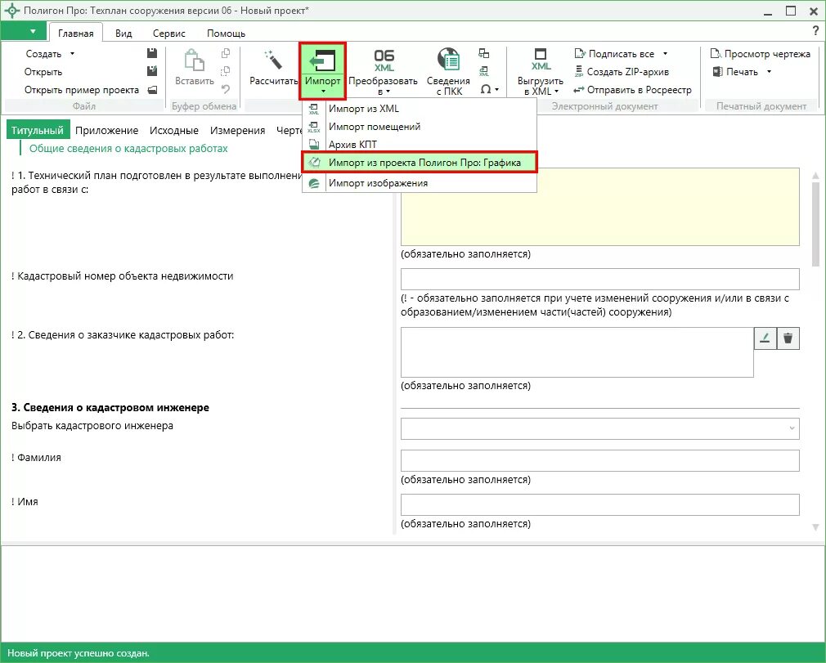The height and width of the screenshot is (663, 826).
Task: Click the help question mark icon
Action: pos(816,31)
